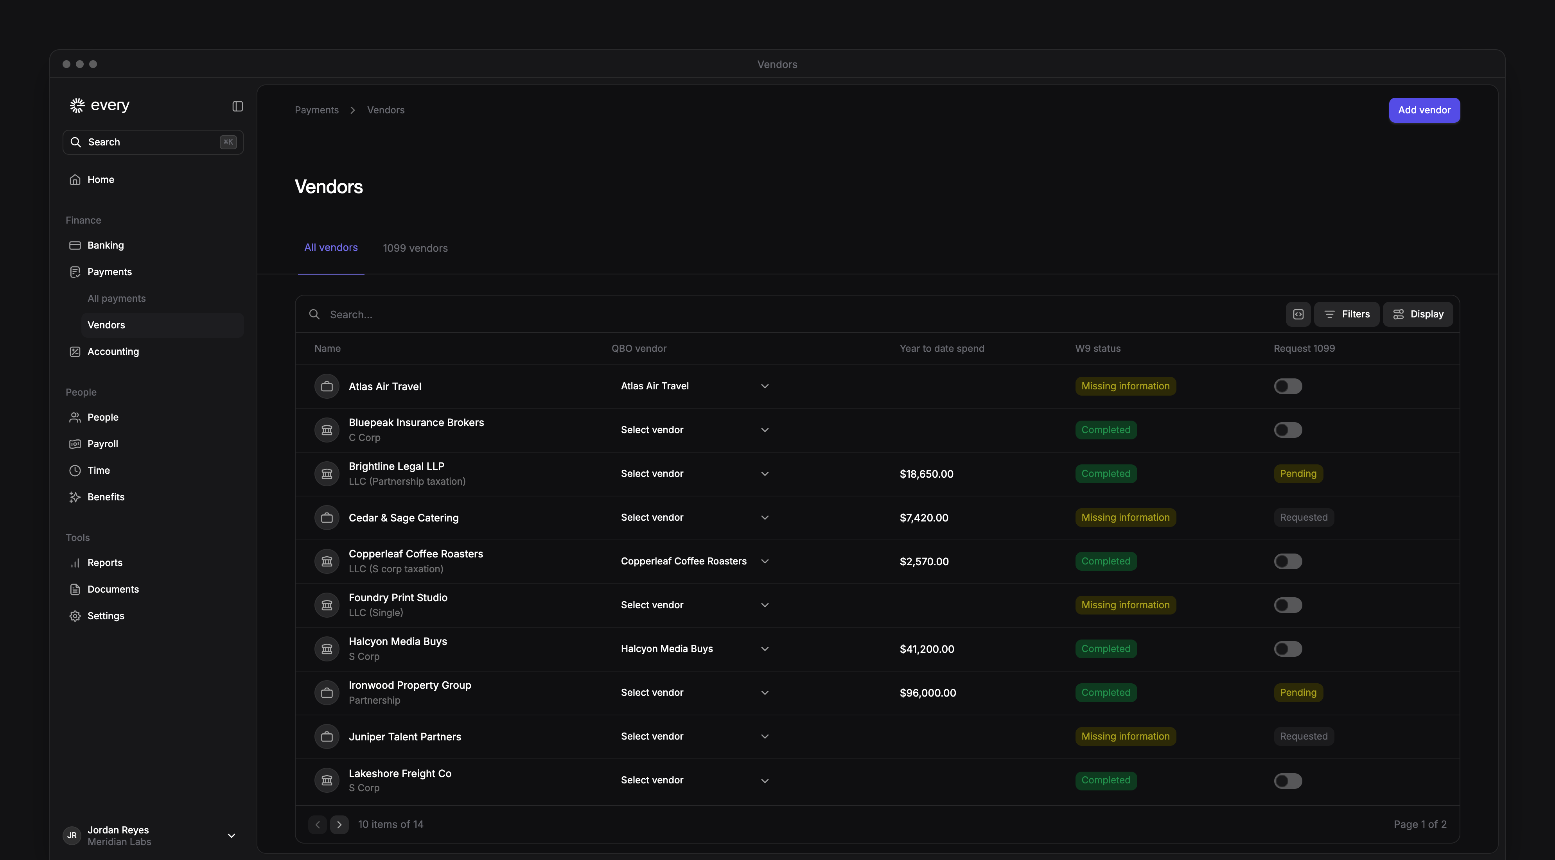
Task: Click the Foundry Print Studio bank icon
Action: pyautogui.click(x=327, y=605)
